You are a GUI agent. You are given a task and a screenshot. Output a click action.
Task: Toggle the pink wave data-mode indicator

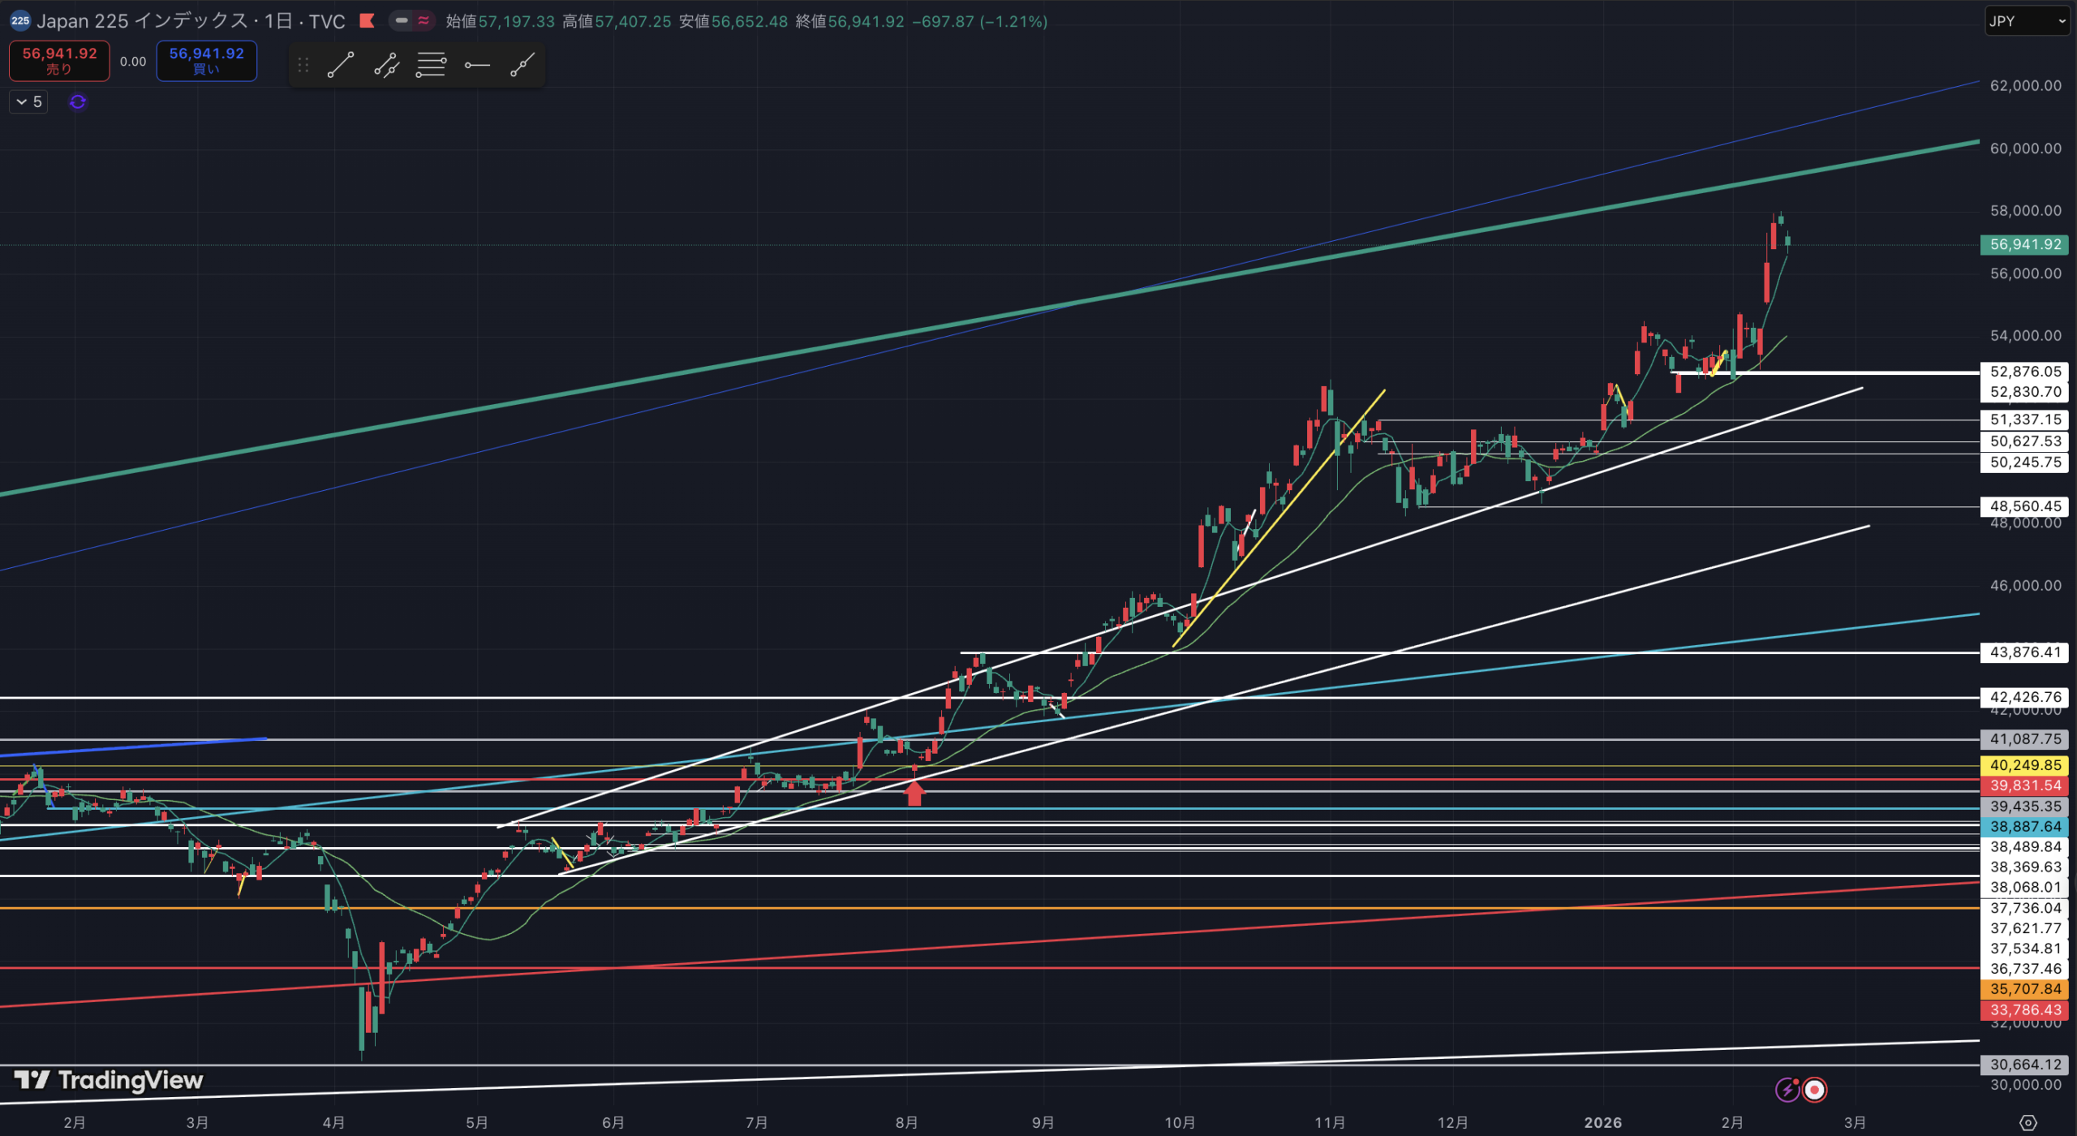[424, 21]
